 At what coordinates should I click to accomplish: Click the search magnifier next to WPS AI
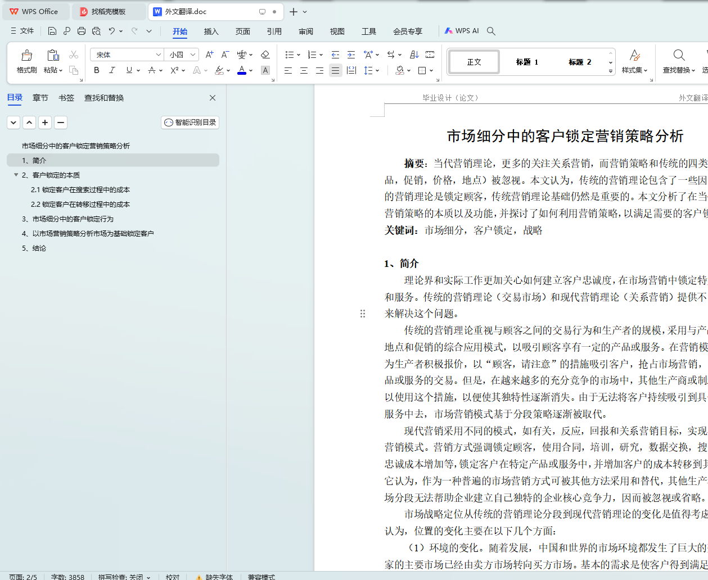(x=491, y=31)
